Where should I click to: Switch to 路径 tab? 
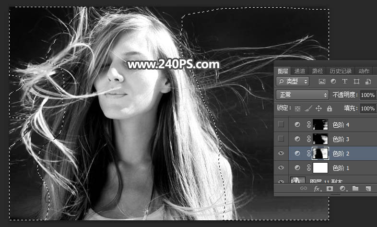pos(318,71)
